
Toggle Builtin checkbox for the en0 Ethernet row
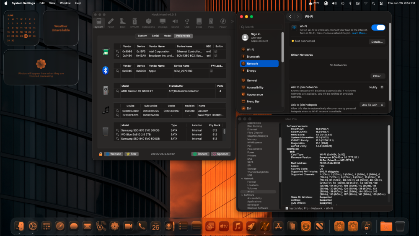216,51
